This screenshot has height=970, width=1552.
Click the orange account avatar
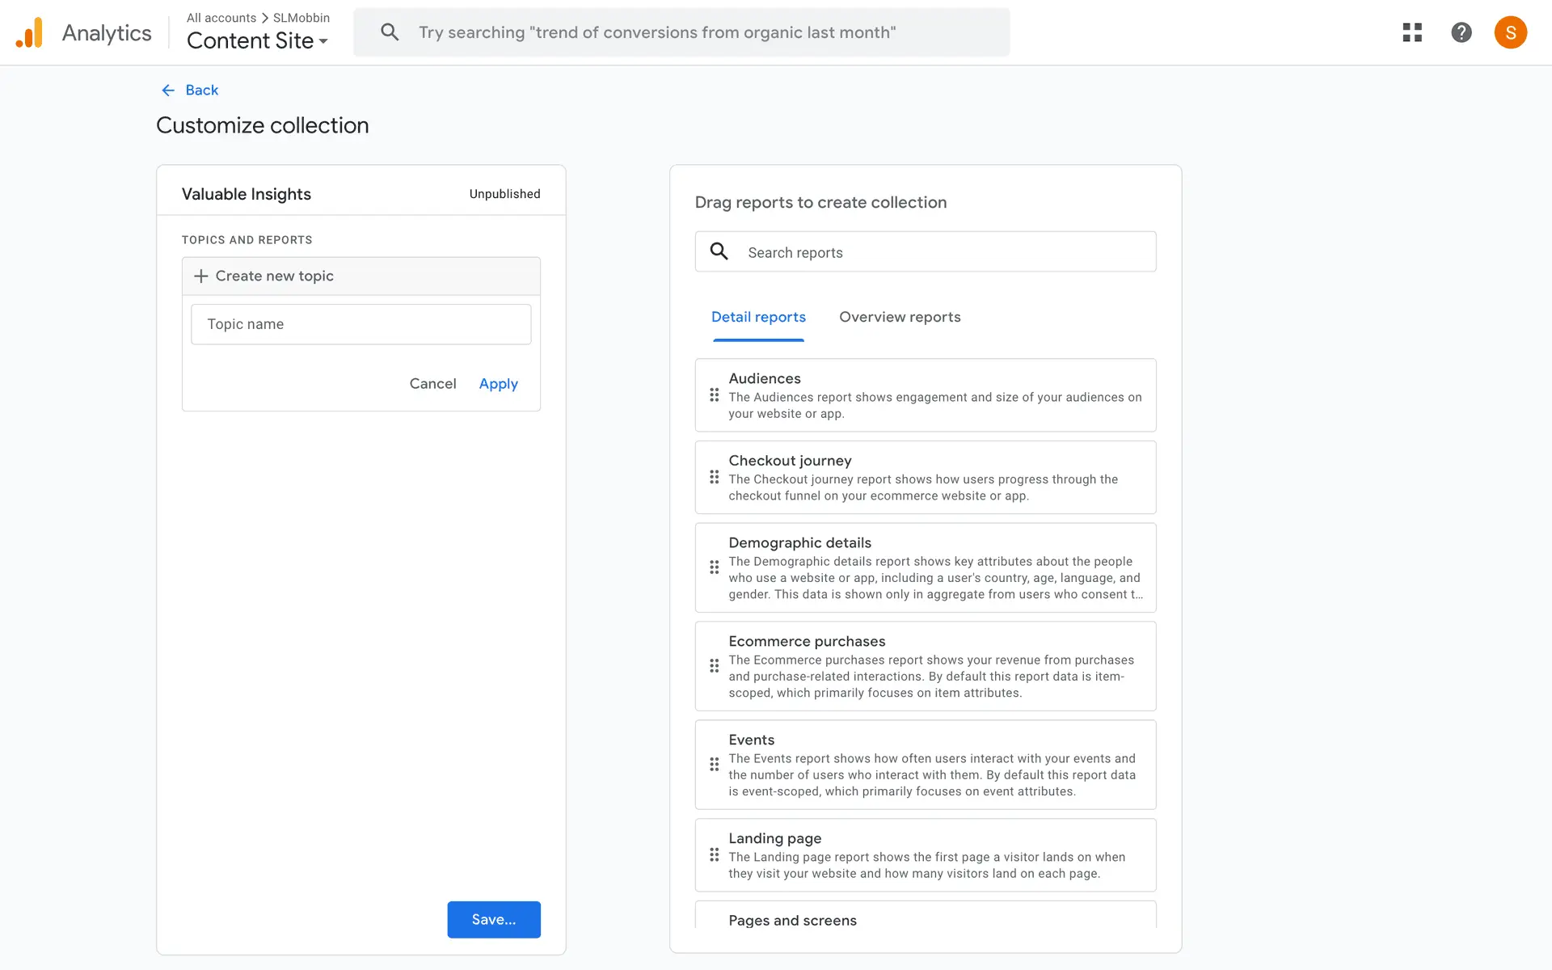click(1510, 32)
